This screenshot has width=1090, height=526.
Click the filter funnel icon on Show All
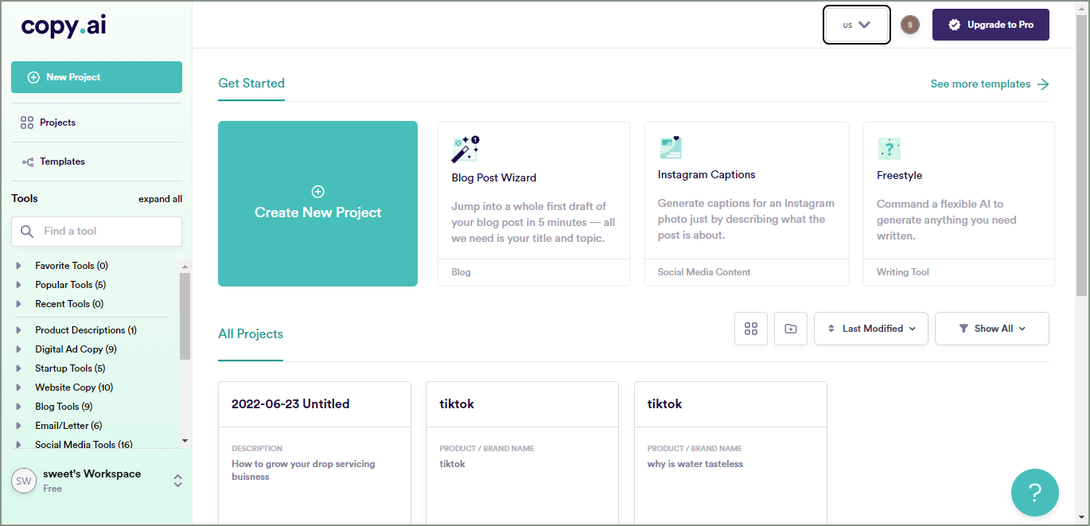point(963,329)
